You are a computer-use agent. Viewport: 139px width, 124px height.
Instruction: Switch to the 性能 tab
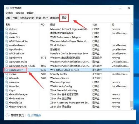[15, 18]
